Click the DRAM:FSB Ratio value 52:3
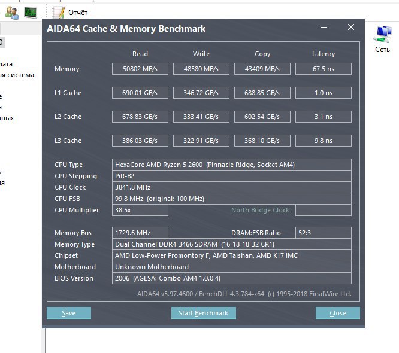 (324, 233)
